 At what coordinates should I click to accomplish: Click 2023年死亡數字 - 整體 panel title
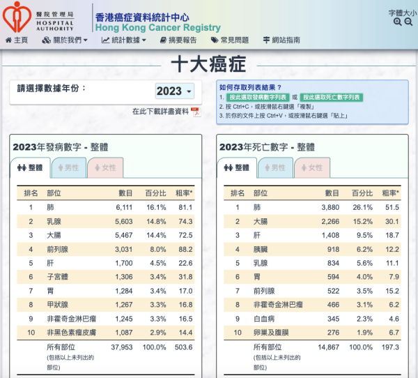pos(267,147)
